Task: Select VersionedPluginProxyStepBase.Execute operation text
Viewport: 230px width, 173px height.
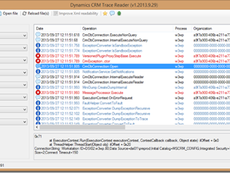Action: [x=111, y=56]
